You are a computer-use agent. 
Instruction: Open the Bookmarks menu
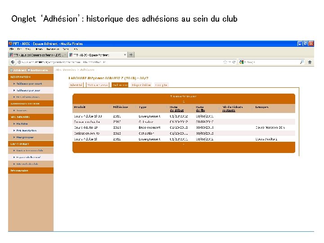(53, 49)
